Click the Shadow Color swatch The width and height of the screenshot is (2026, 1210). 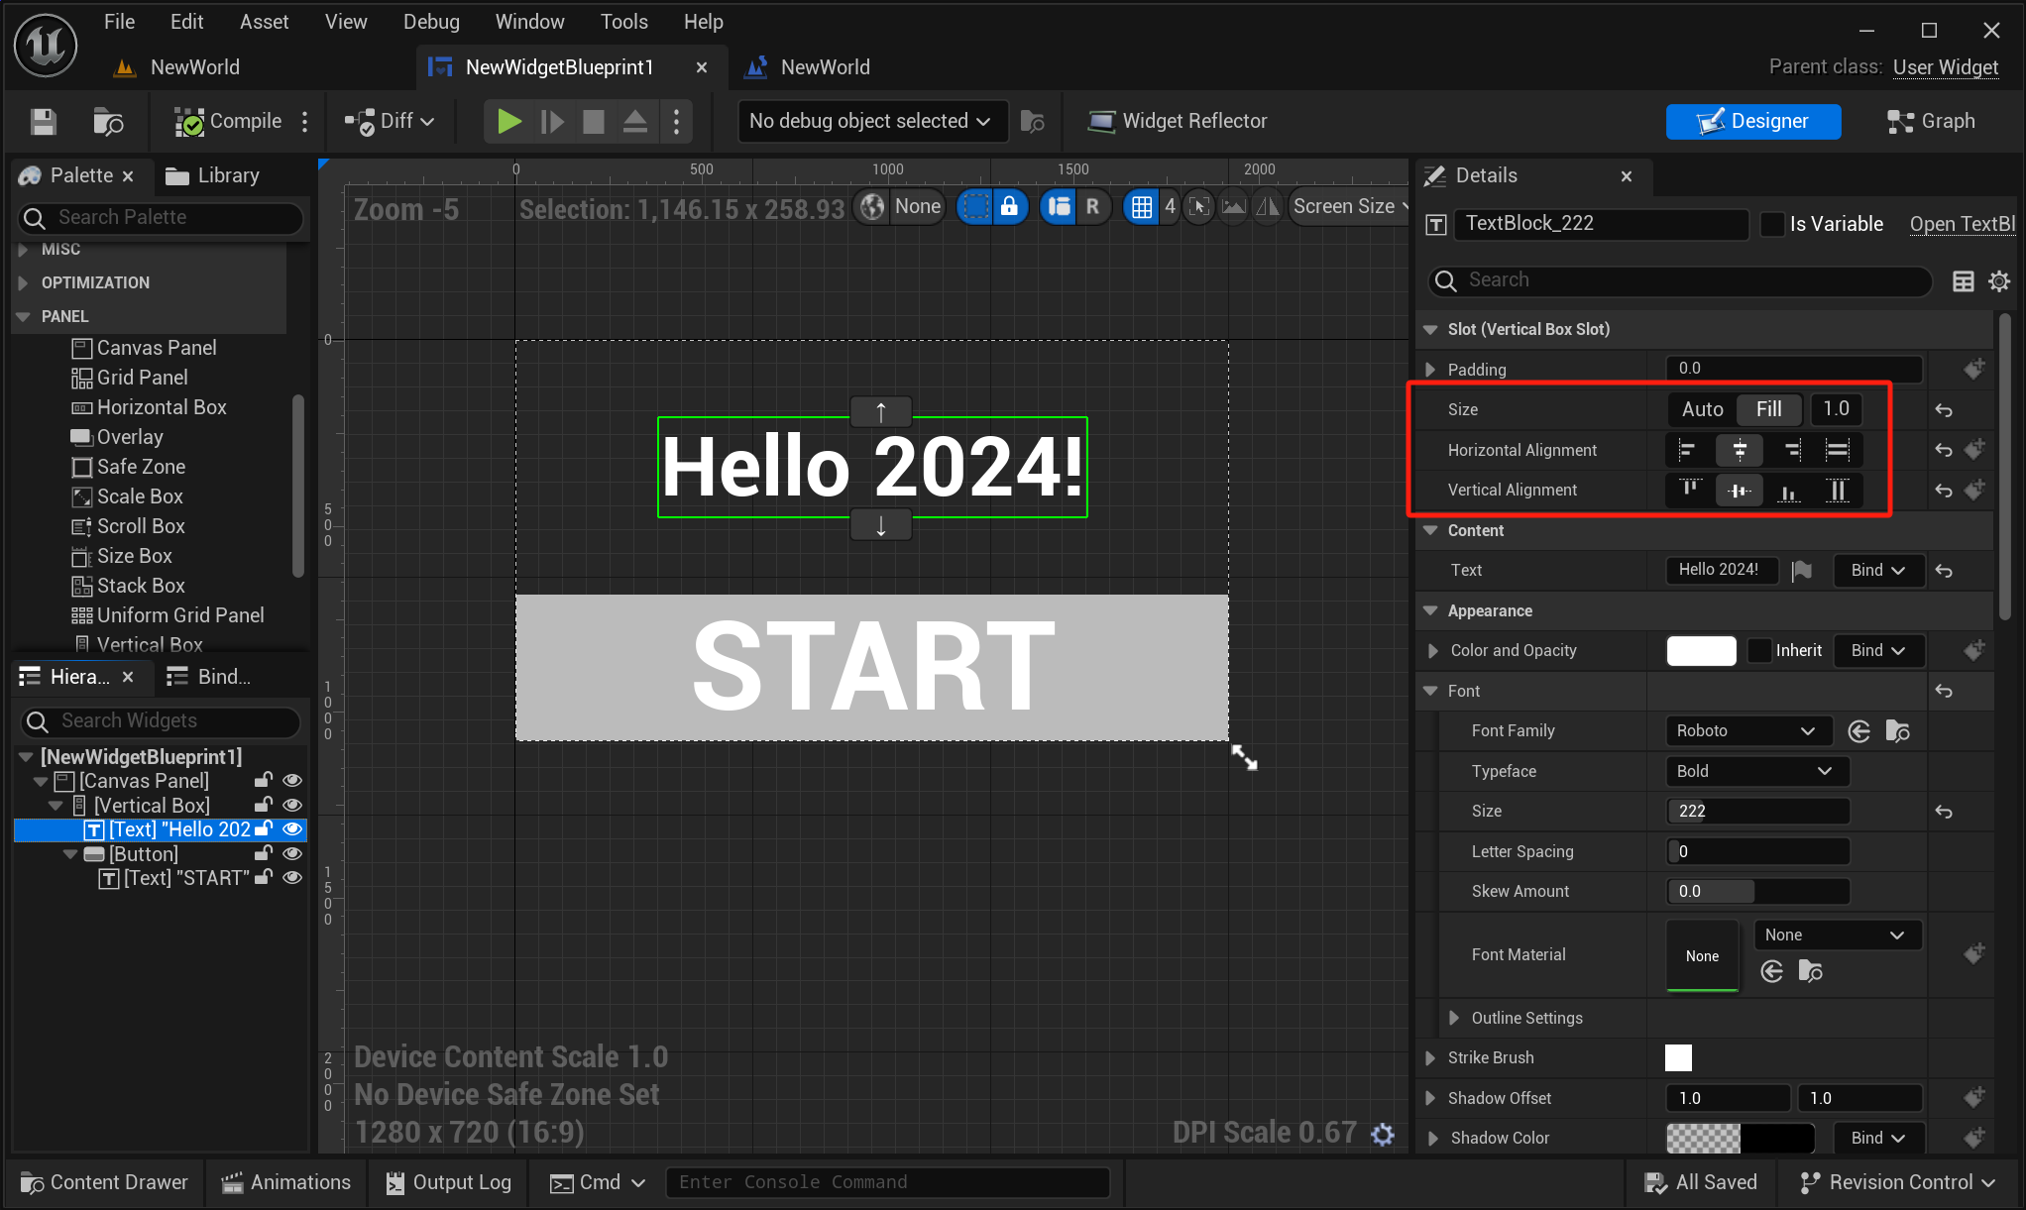coord(1740,1138)
